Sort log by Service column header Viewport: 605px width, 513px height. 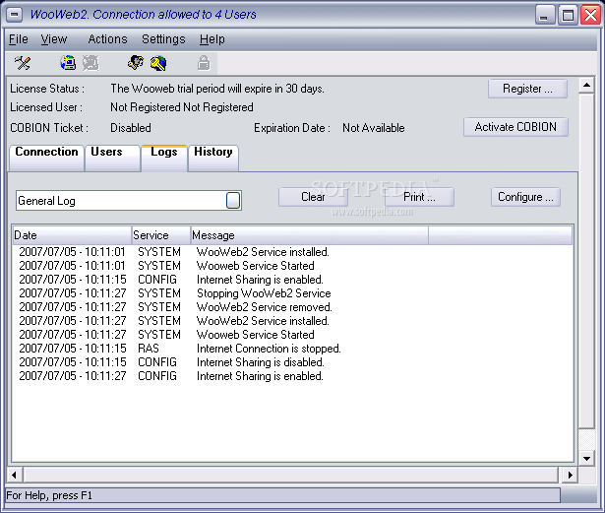pyautogui.click(x=161, y=235)
